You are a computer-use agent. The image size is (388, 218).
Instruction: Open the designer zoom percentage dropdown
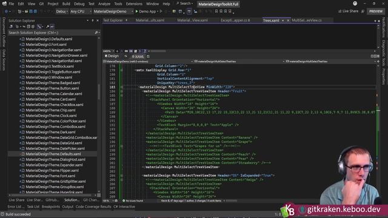point(109,51)
